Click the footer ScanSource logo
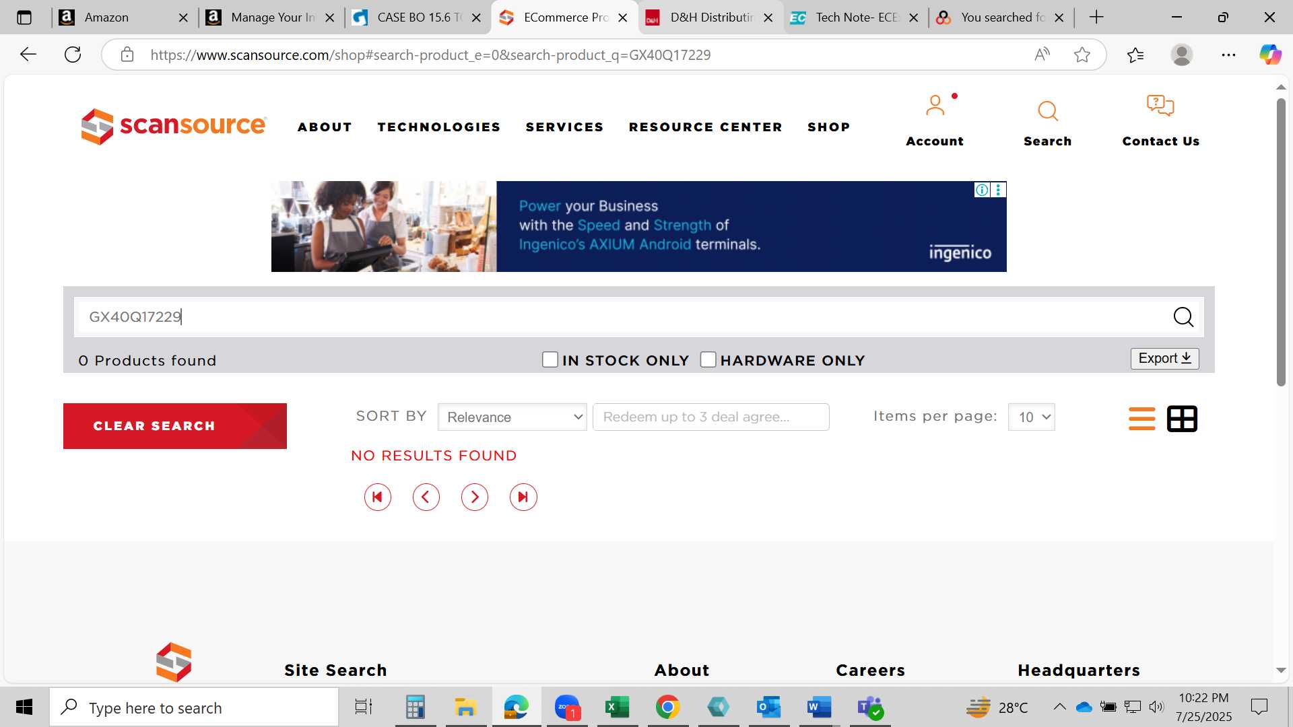The width and height of the screenshot is (1293, 727). click(x=174, y=662)
